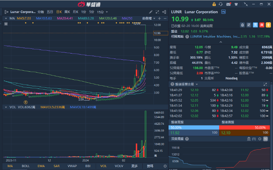Open depth panel settings gear

tap(260, 139)
